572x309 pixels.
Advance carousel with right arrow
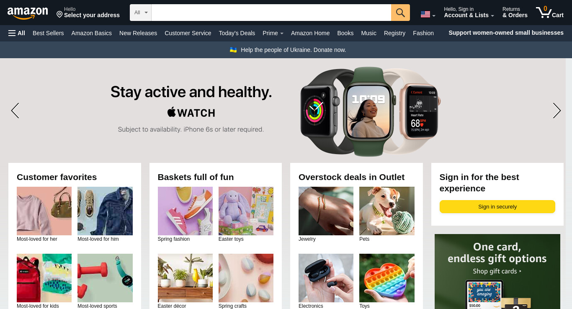[557, 111]
